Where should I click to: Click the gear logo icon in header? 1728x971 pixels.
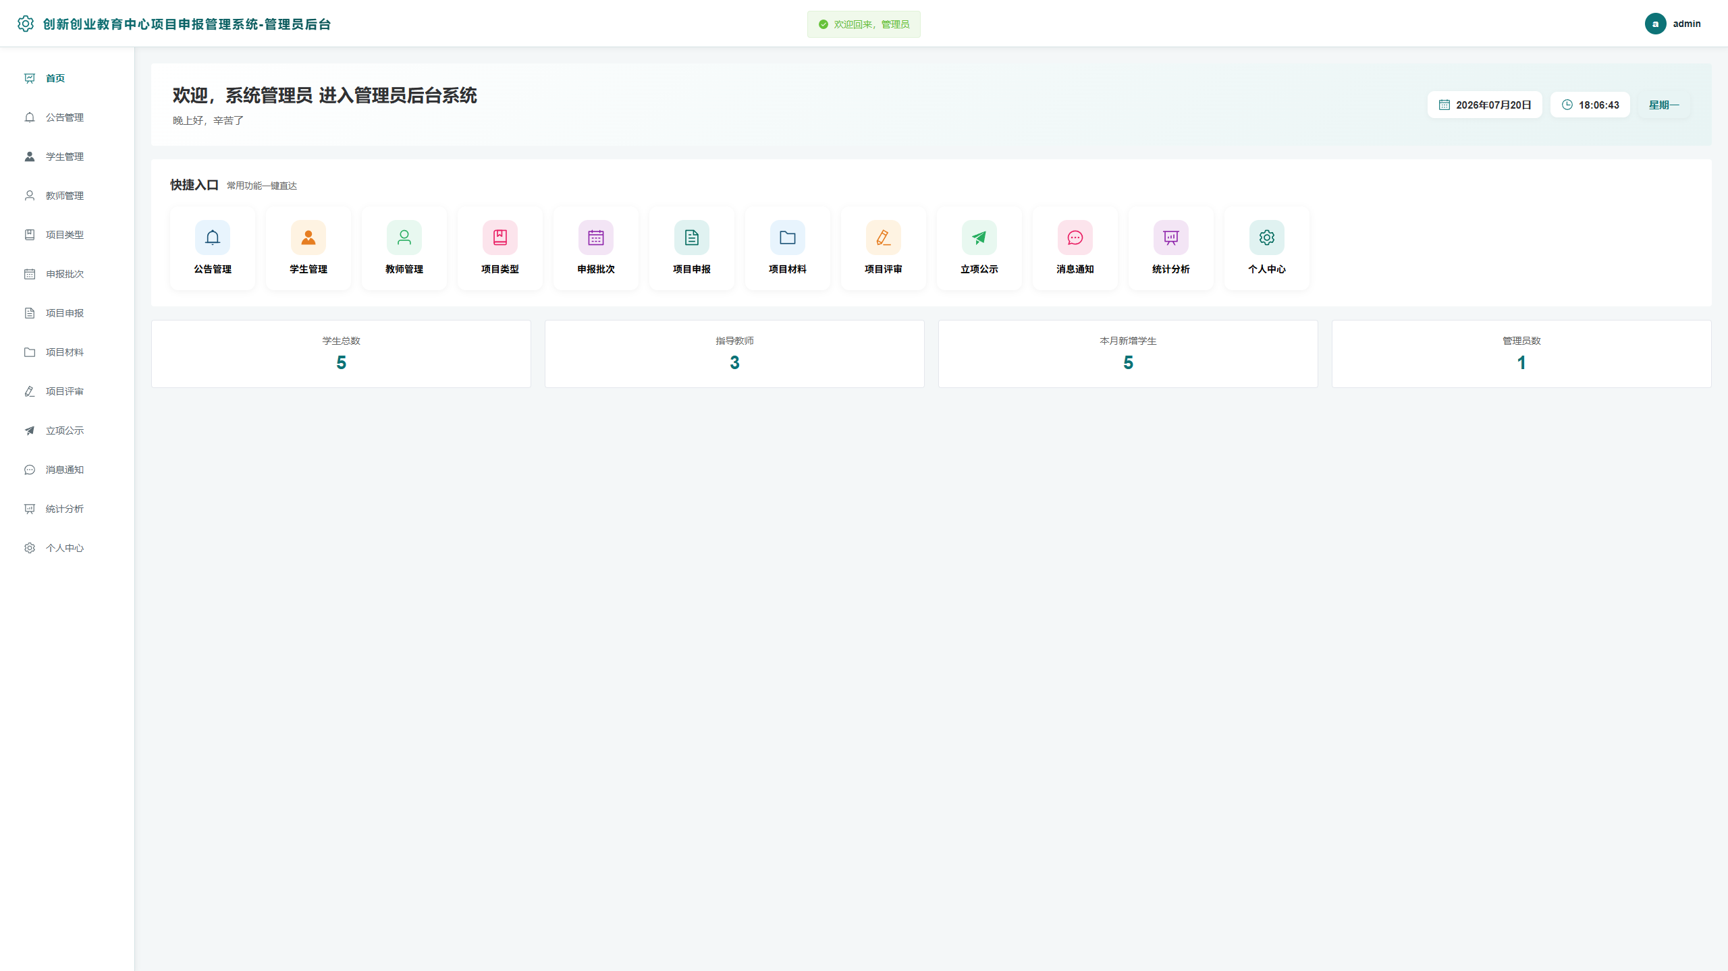(26, 24)
